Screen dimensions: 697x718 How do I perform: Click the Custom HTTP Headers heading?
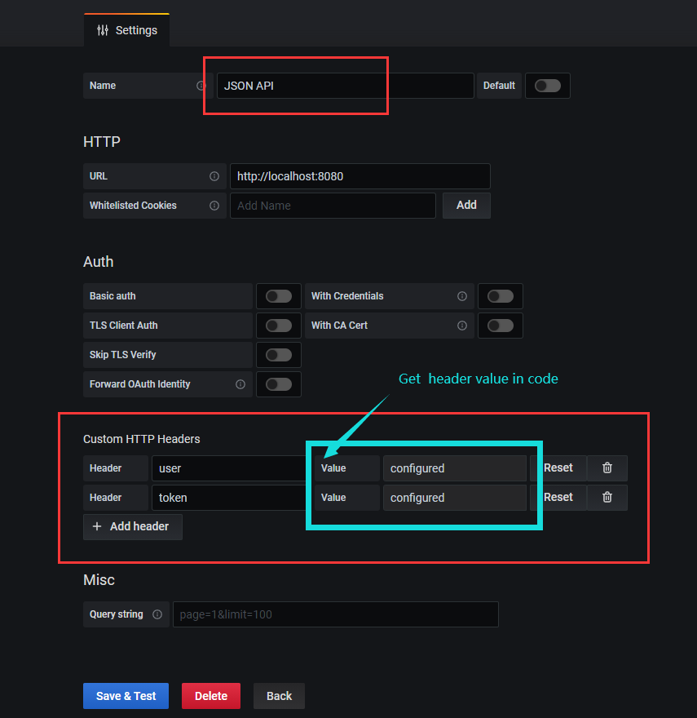pos(141,439)
